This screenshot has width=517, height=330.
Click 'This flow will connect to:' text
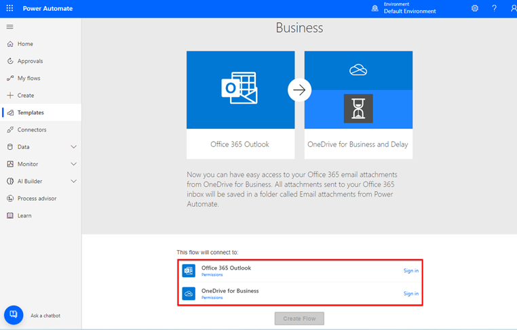coord(208,252)
